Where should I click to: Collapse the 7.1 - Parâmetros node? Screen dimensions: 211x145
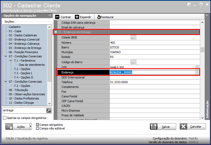point(11,61)
